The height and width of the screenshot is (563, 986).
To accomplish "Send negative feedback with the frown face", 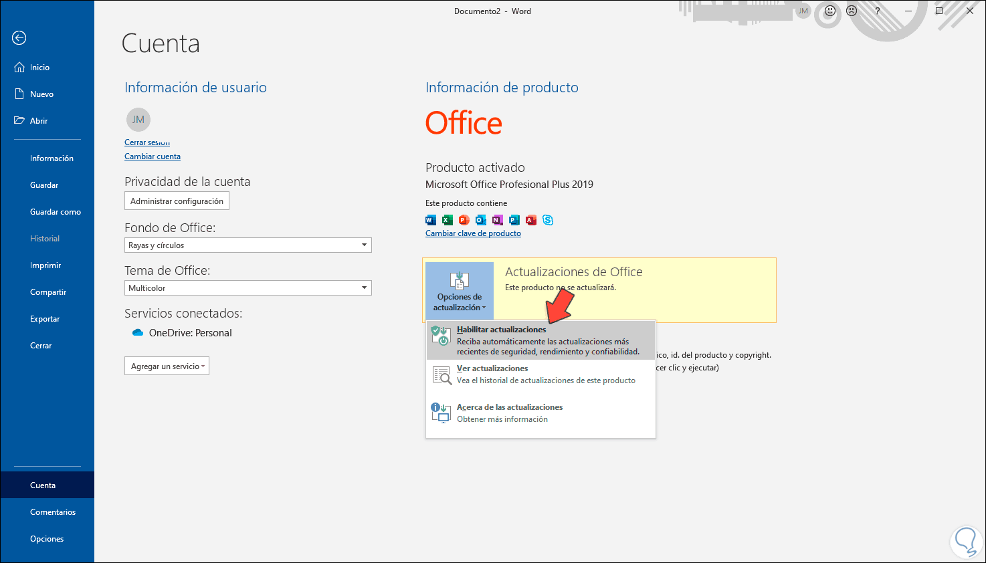I will 852,11.
